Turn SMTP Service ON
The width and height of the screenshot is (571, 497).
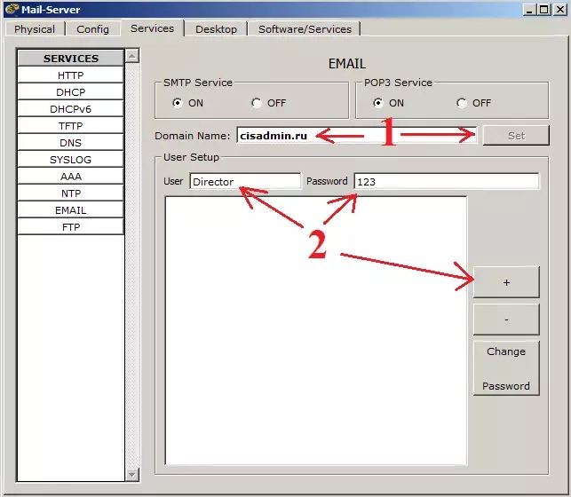pos(178,103)
